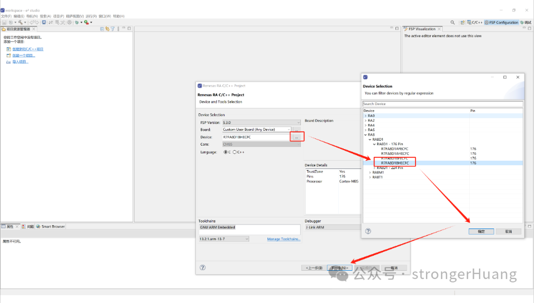
Task: Select the C++ language radio button
Action: tap(235, 152)
